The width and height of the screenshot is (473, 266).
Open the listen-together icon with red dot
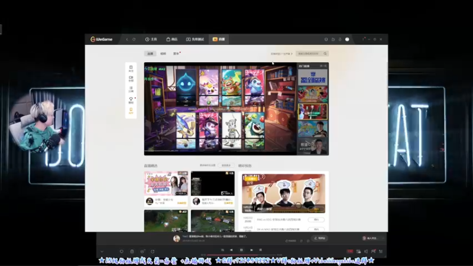tap(374, 251)
